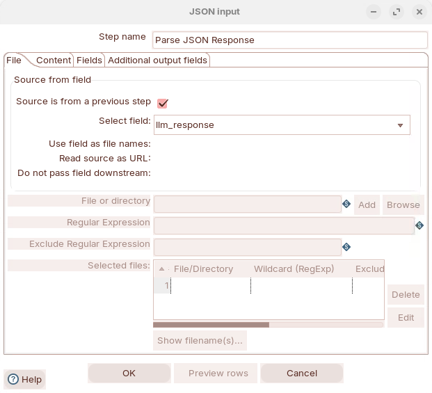Select the File tab
This screenshot has width=432, height=393.
click(14, 61)
